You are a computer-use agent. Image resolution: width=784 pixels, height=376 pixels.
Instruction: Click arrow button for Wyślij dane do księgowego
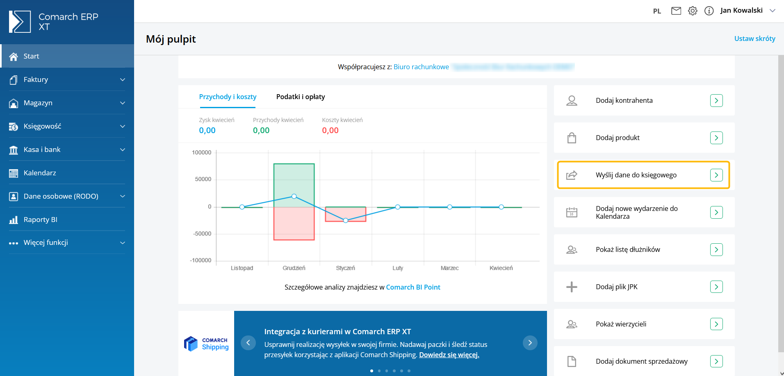[716, 175]
